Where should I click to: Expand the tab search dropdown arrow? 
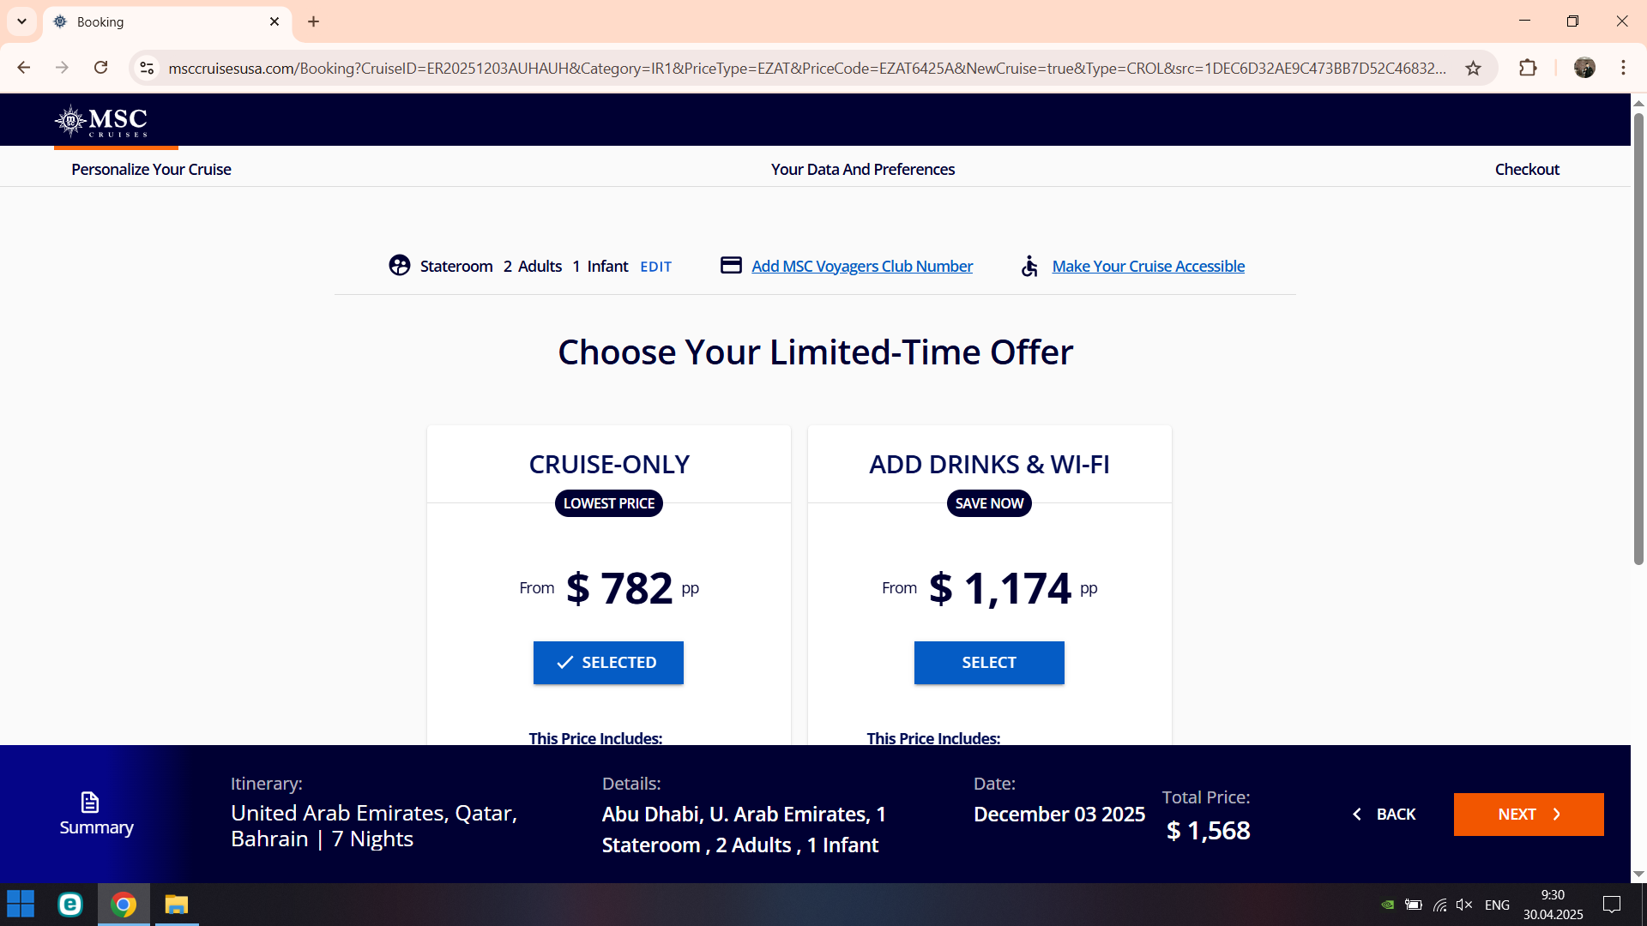[21, 21]
